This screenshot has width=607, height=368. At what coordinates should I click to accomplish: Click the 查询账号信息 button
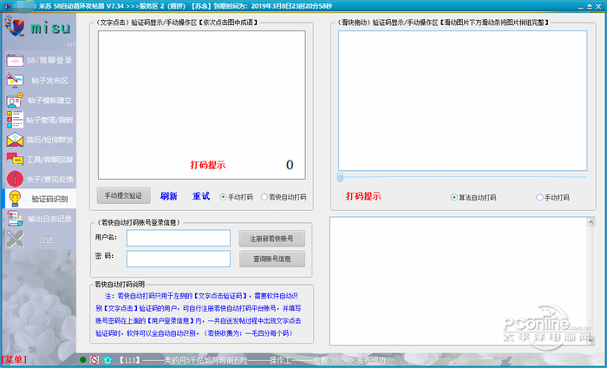point(271,259)
